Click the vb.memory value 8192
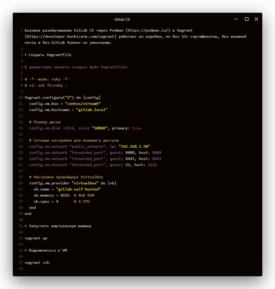The image size is (275, 289). [x=65, y=195]
